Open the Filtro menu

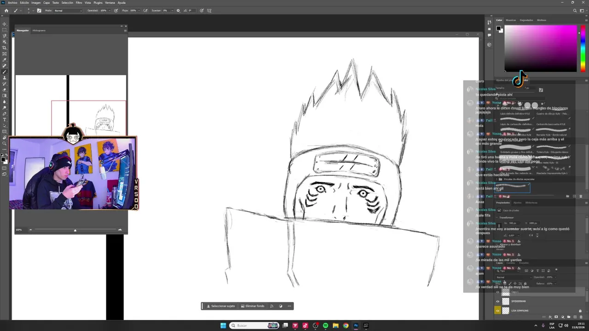(79, 3)
